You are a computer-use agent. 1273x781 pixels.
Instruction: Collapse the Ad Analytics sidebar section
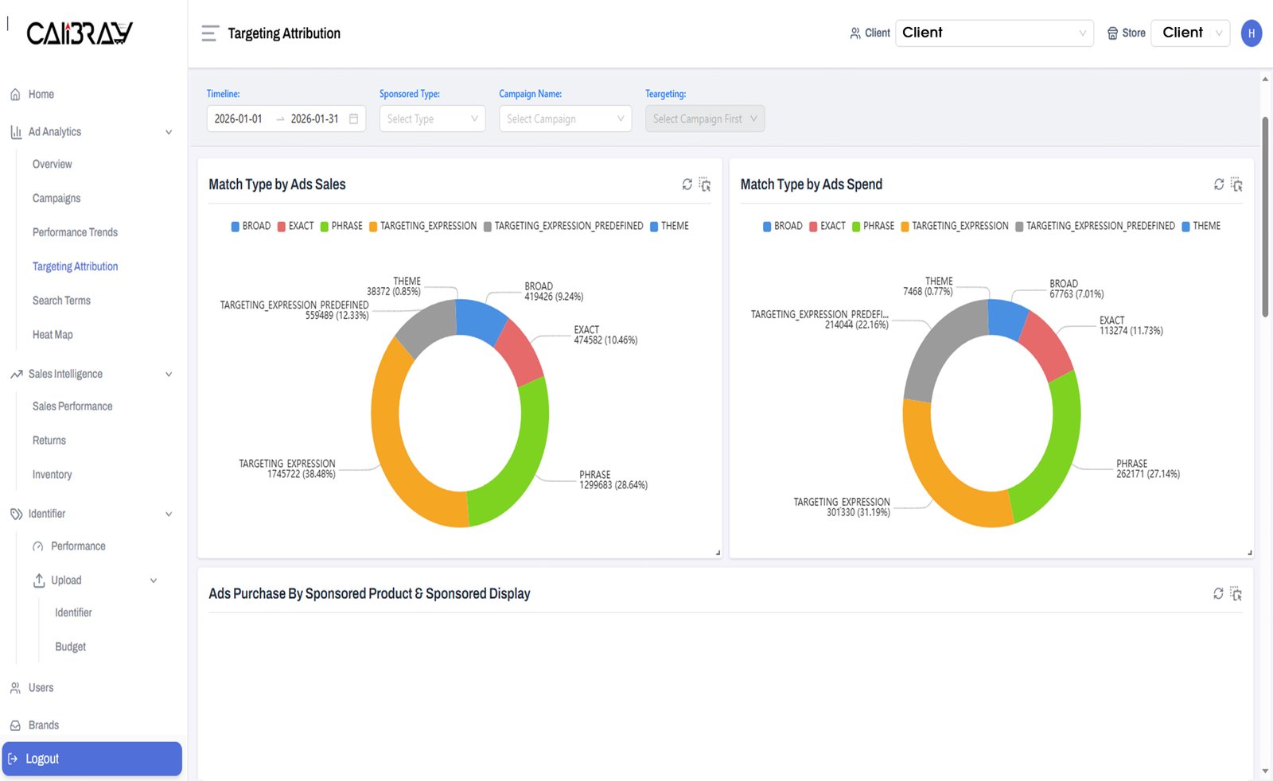169,132
